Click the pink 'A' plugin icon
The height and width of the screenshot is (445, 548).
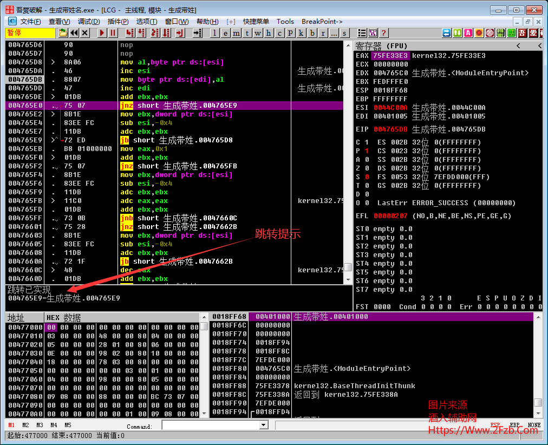pos(468,33)
